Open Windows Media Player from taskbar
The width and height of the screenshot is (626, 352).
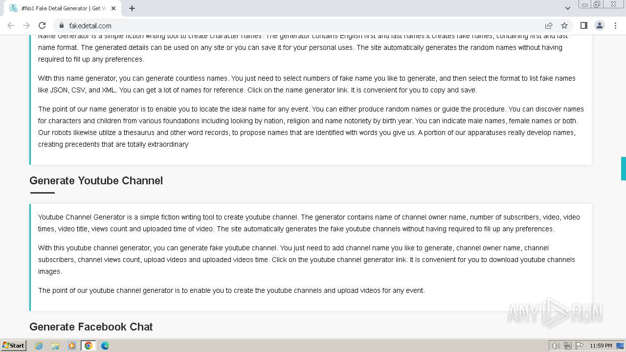pyautogui.click(x=72, y=346)
